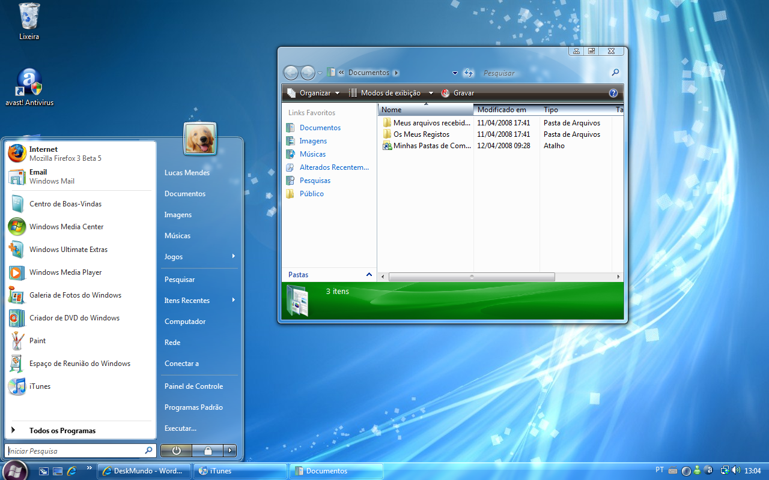Open avast tray icon

pyautogui.click(x=708, y=470)
